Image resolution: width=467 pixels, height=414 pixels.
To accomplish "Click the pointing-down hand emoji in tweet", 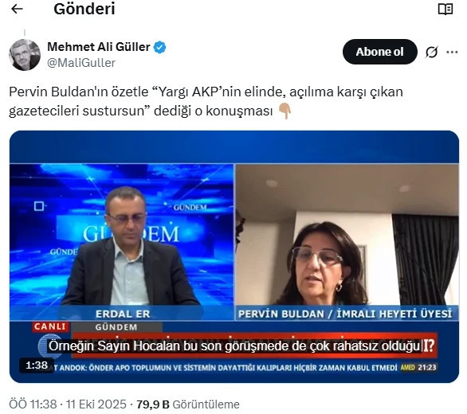I will point(285,111).
